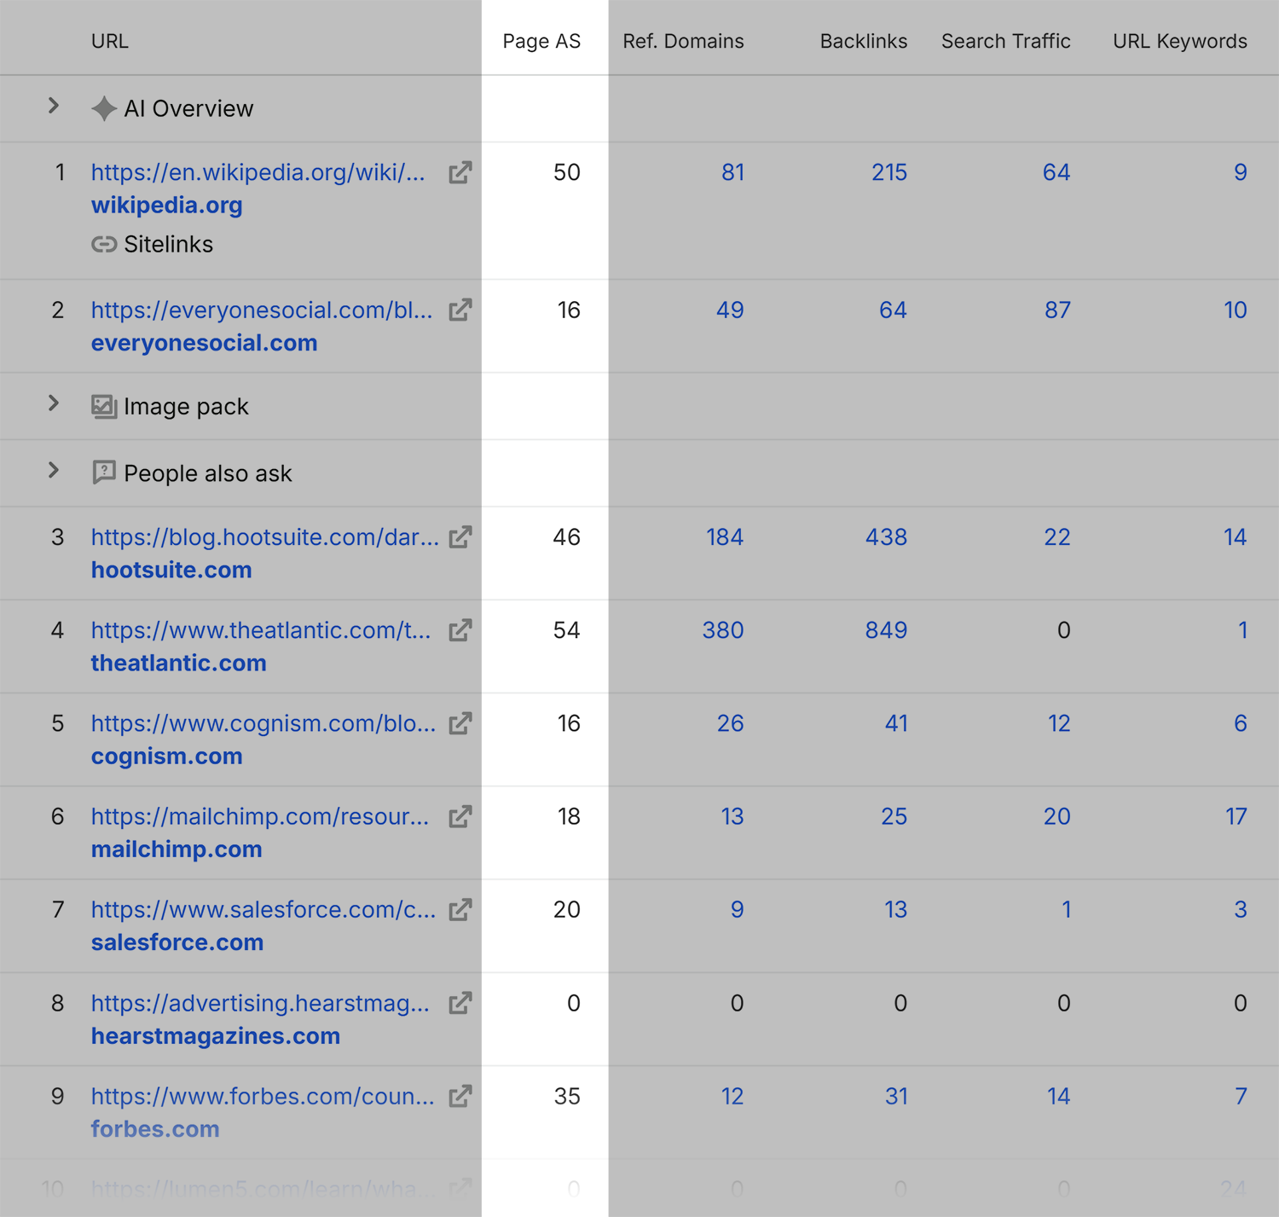Screen dimensions: 1279x1217
Task: Open cognism URL external link icon
Action: coord(460,723)
